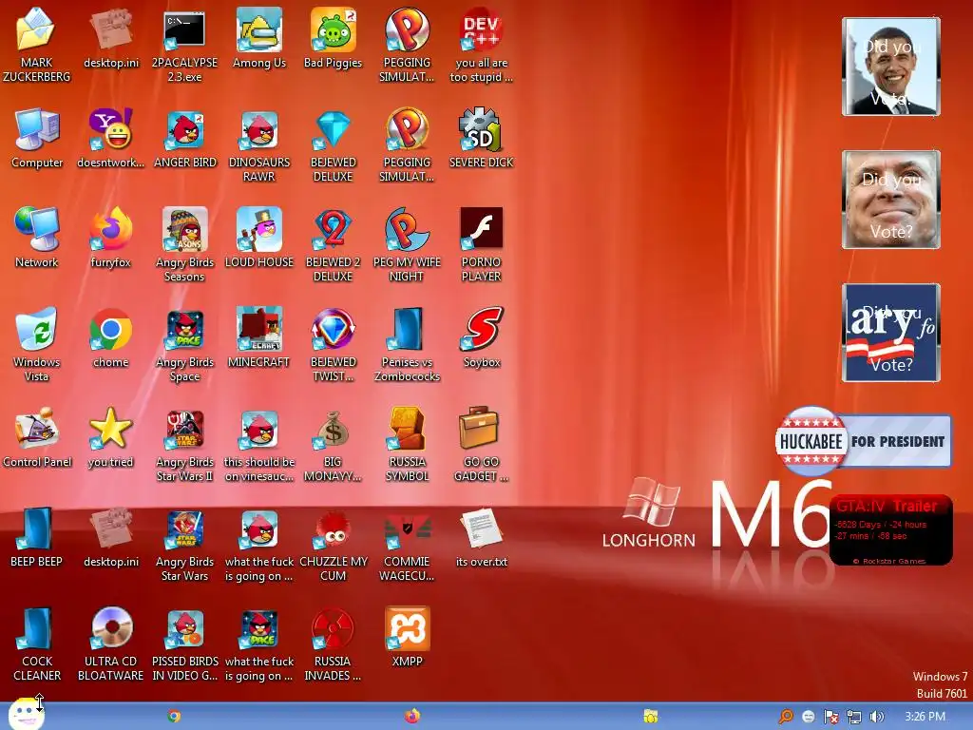Open the PISSED BIRDS IN VIDEO G... icon
Screen dimensions: 973x730
click(184, 628)
